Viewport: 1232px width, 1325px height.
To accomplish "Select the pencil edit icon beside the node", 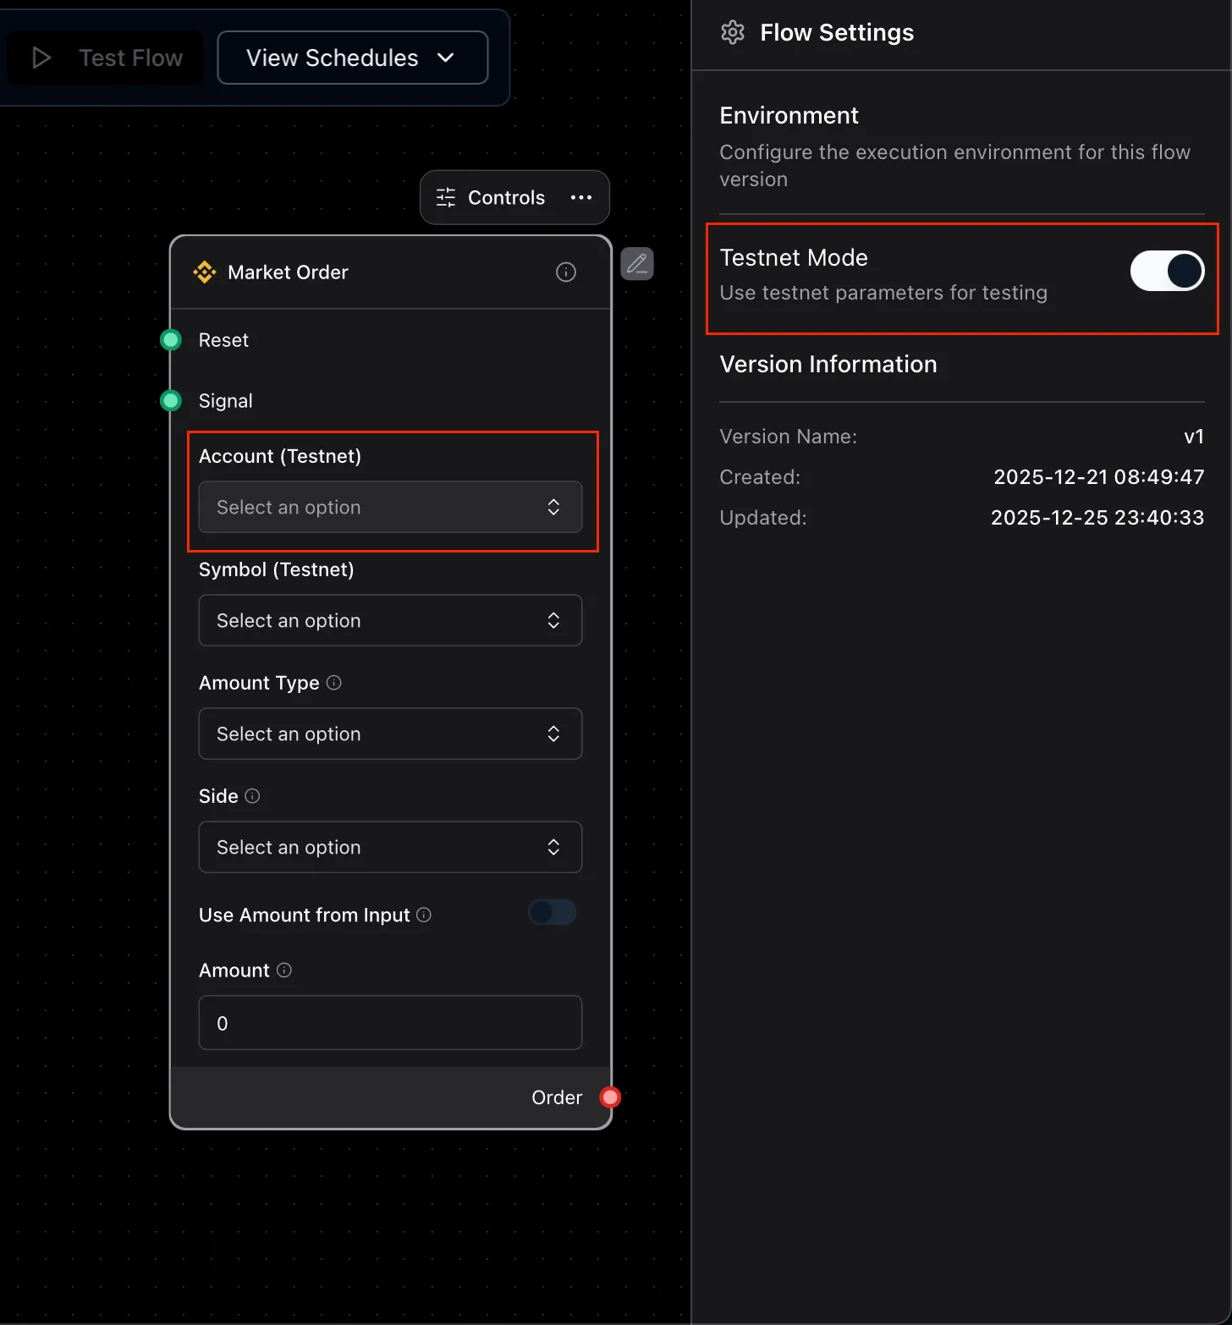I will click(637, 263).
